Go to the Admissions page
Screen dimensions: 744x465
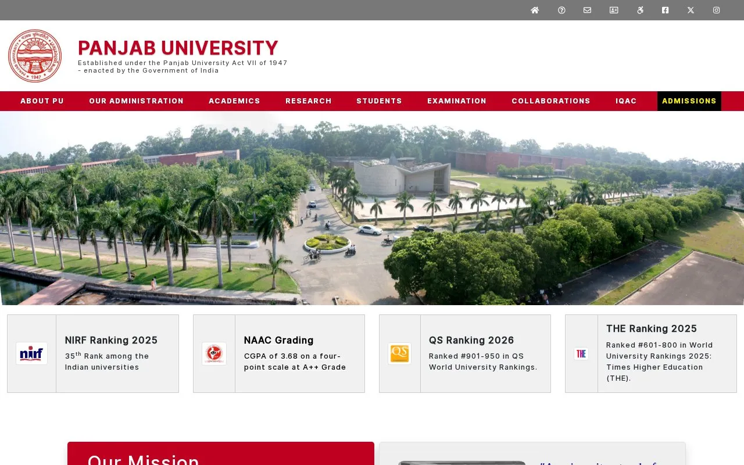tap(689, 101)
